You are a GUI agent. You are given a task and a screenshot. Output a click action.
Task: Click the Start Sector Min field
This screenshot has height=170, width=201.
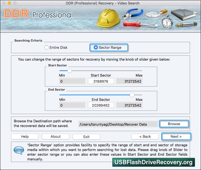coord(72,81)
